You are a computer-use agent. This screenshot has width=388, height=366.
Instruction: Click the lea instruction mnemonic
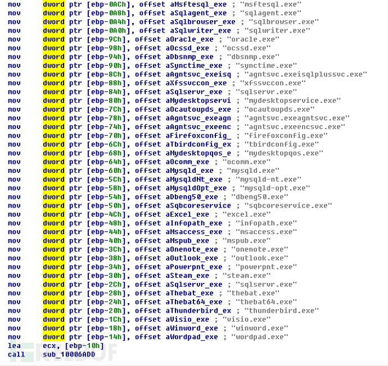tap(14, 346)
